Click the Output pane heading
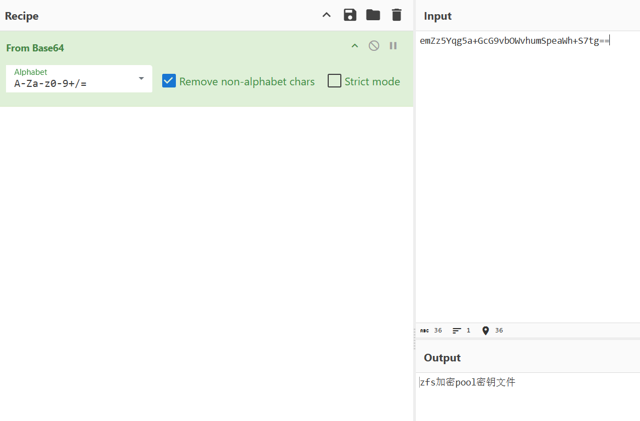The image size is (640, 421). 442,358
